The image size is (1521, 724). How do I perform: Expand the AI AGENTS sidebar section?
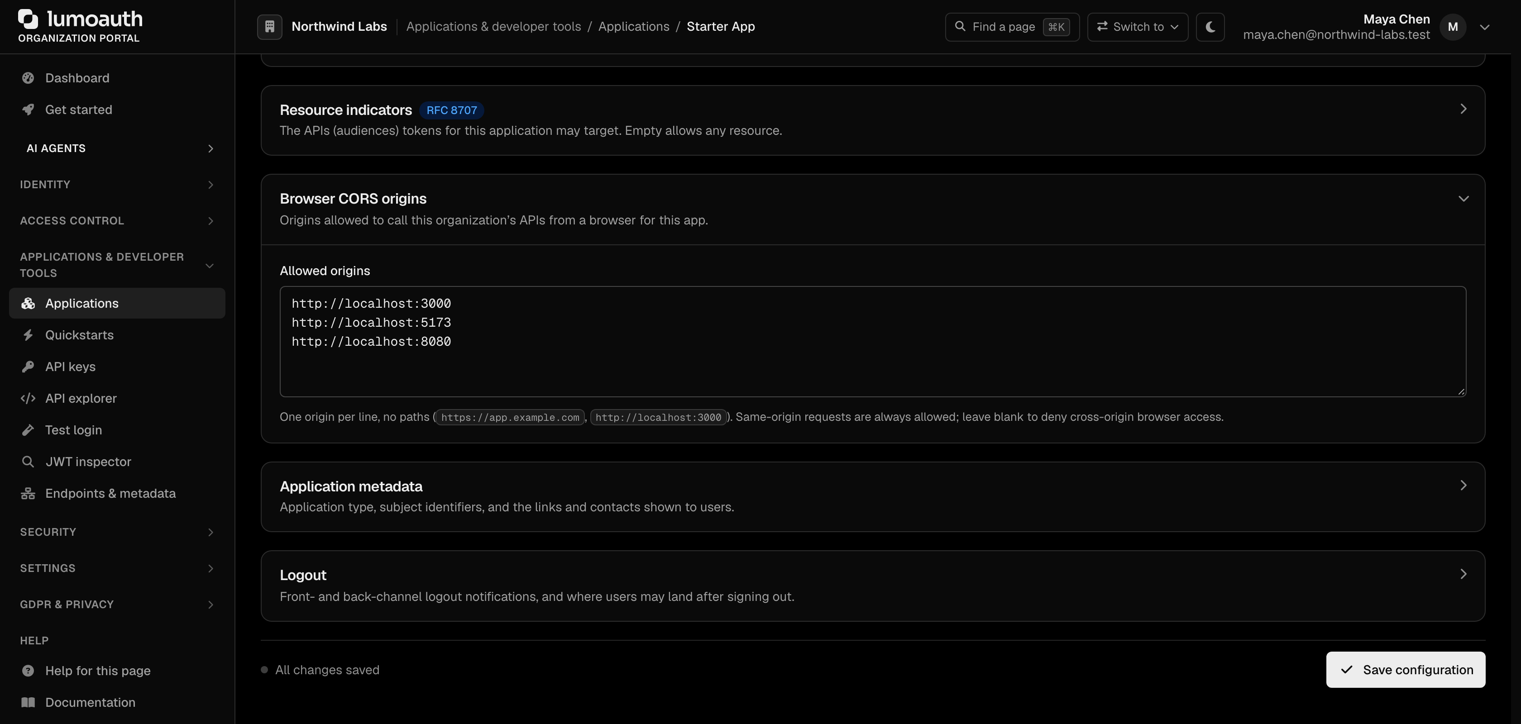(117, 148)
